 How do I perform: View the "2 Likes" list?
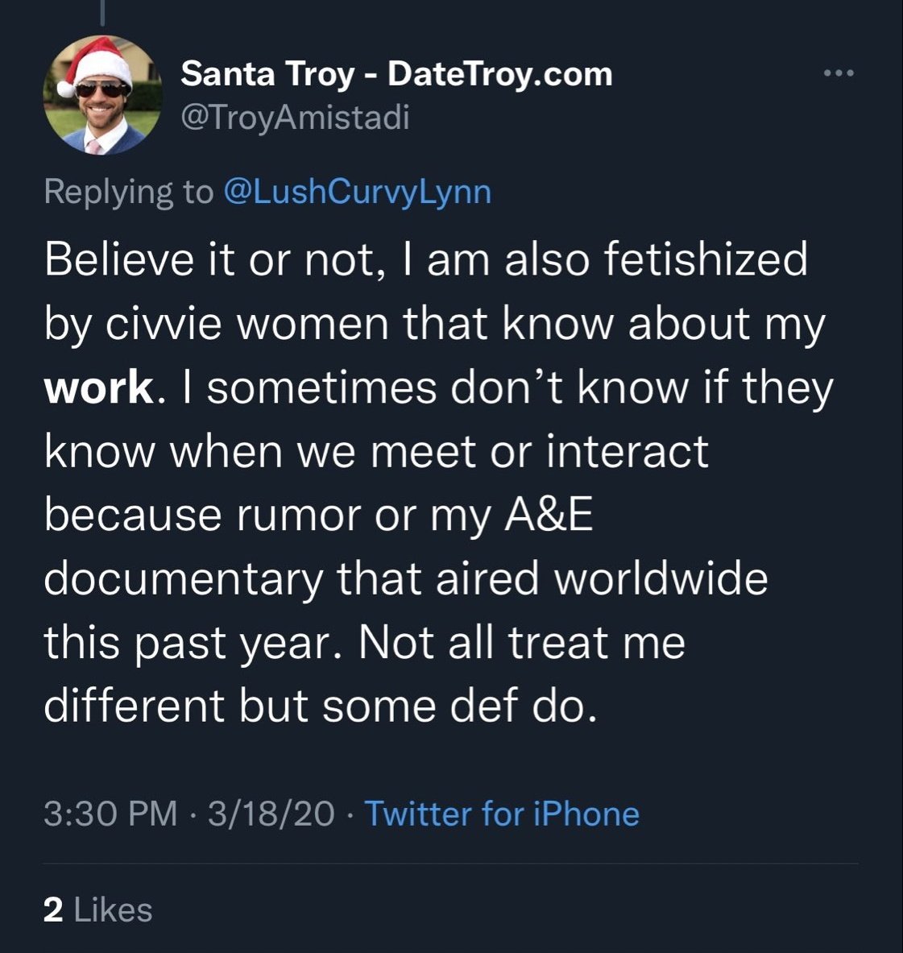click(97, 909)
